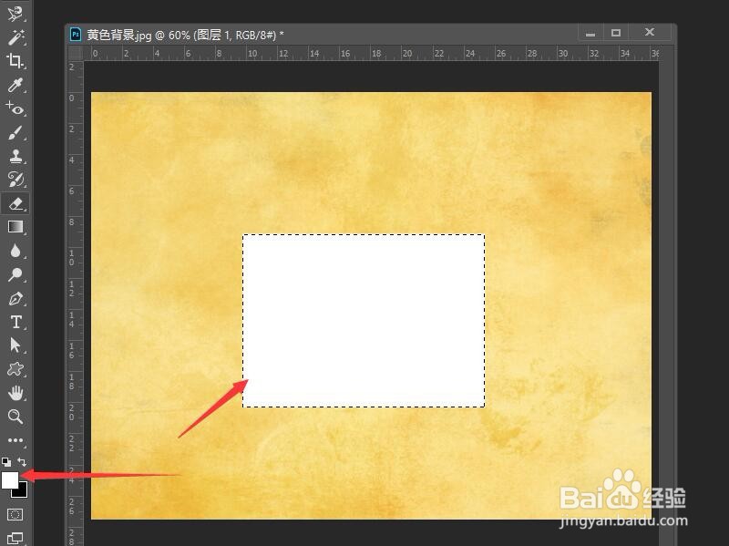Screen dimensions: 729x546
Task: Select the Magic Wand tool
Action: click(15, 37)
